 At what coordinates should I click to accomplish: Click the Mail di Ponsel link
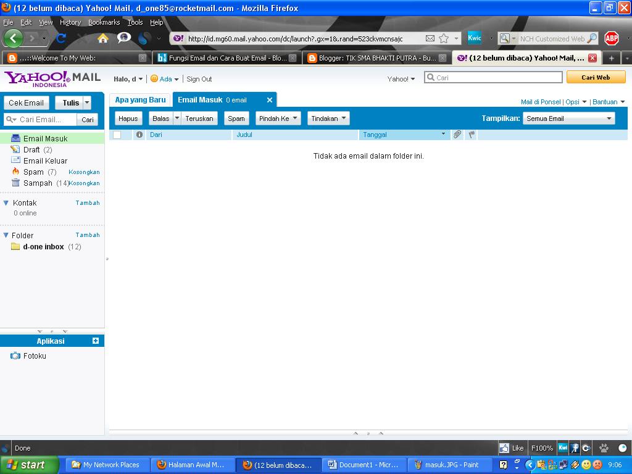[x=541, y=102]
